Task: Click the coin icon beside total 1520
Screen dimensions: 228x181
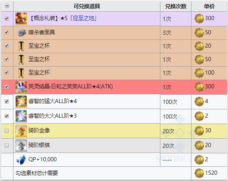Action: (199, 173)
